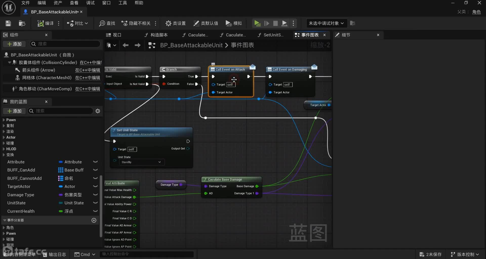Image resolution: width=486 pixels, height=259 pixels.
Task: Open Class Settings (类设置)
Action: tap(175, 23)
